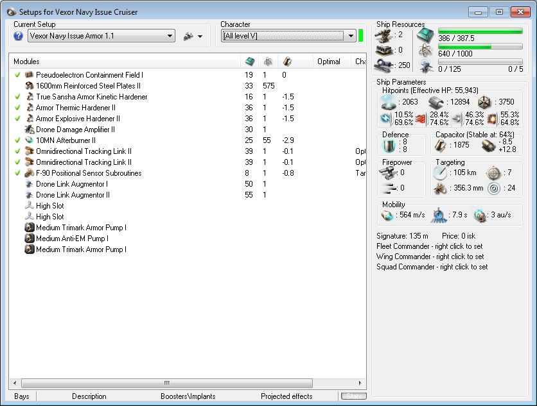537x406 pixels.
Task: Click the horizontal scrollbar thumb
Action: pos(167,383)
